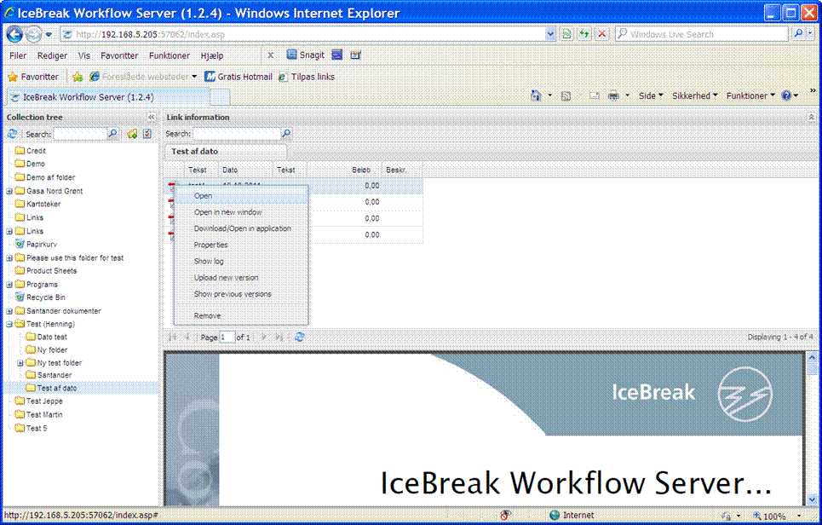The width and height of the screenshot is (822, 525).
Task: Click the checklist icon in Collection tree toolbar
Action: point(147,135)
